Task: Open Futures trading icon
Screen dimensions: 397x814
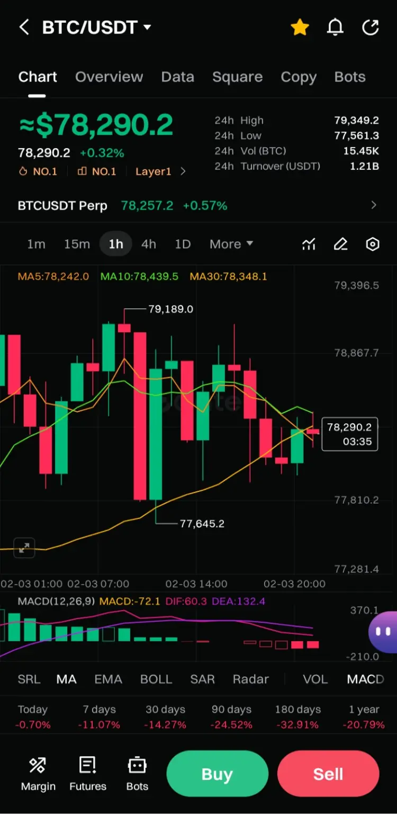Action: point(88,774)
